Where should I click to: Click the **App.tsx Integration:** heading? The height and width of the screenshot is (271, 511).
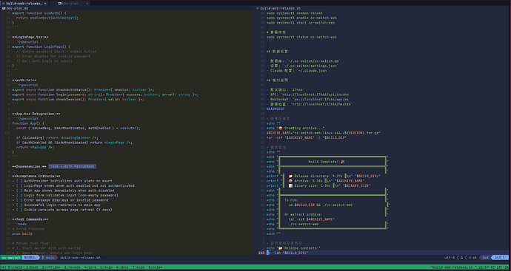coord(36,114)
